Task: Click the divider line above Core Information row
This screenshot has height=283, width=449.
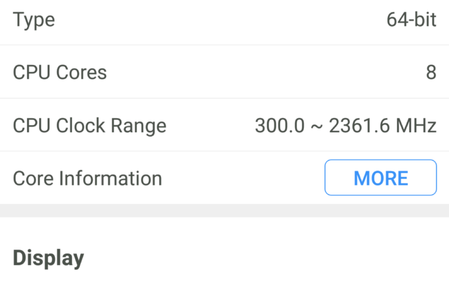Action: [224, 151]
